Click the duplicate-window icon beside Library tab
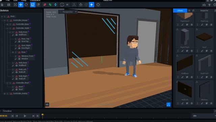Viewport: 216px width, 122px height. pyautogui.click(x=193, y=11)
